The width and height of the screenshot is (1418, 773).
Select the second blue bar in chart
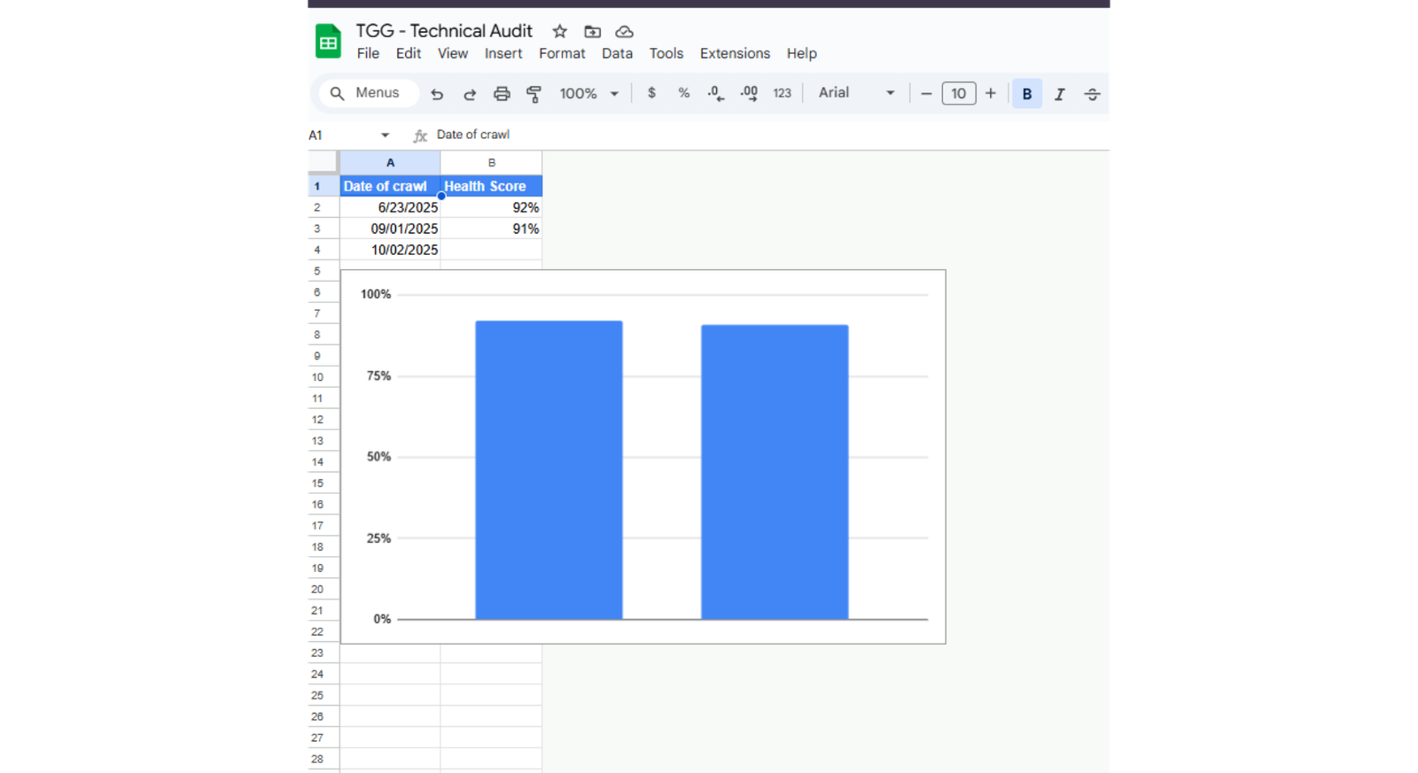coord(775,472)
